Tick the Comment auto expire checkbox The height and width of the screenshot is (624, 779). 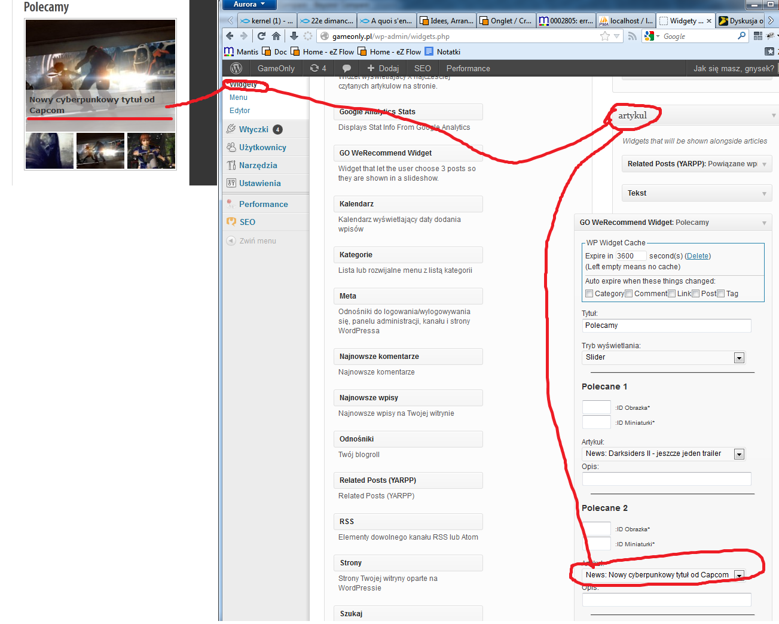click(629, 294)
